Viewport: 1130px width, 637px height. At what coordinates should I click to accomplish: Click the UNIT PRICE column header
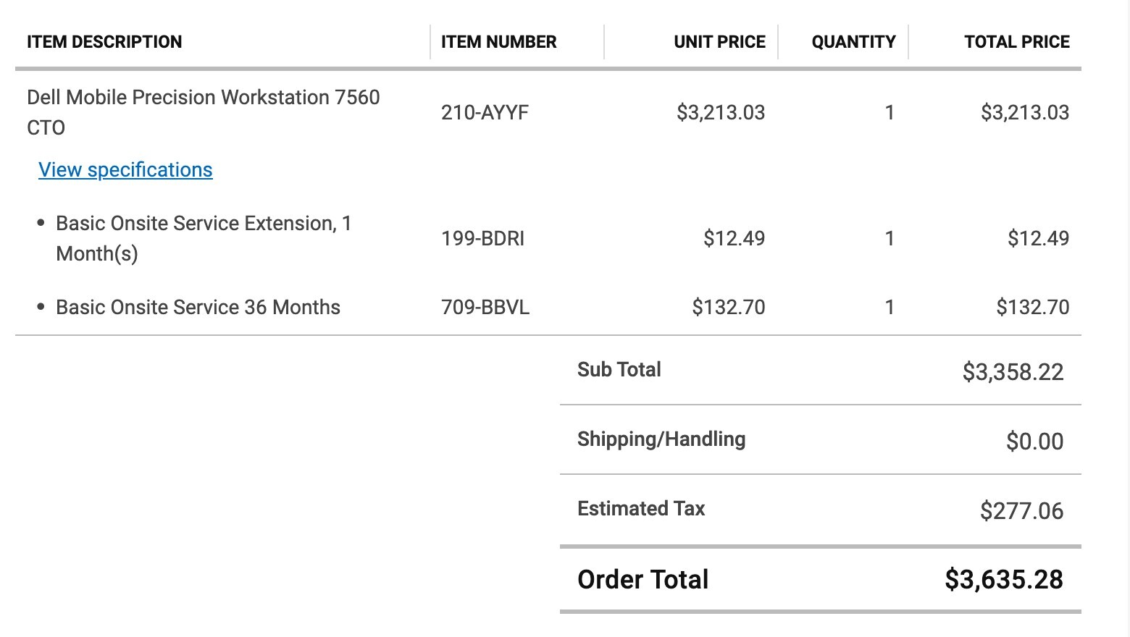point(719,42)
